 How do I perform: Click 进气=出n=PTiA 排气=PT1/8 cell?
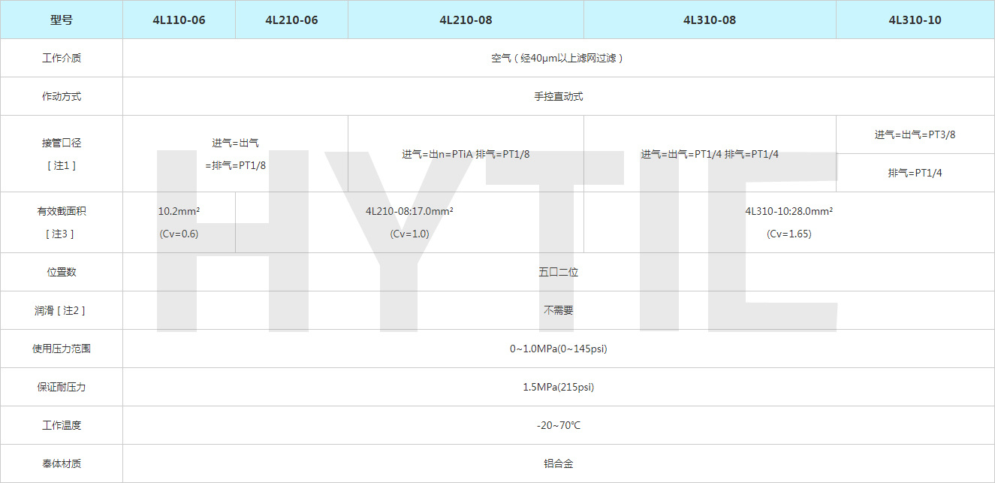[x=466, y=154]
